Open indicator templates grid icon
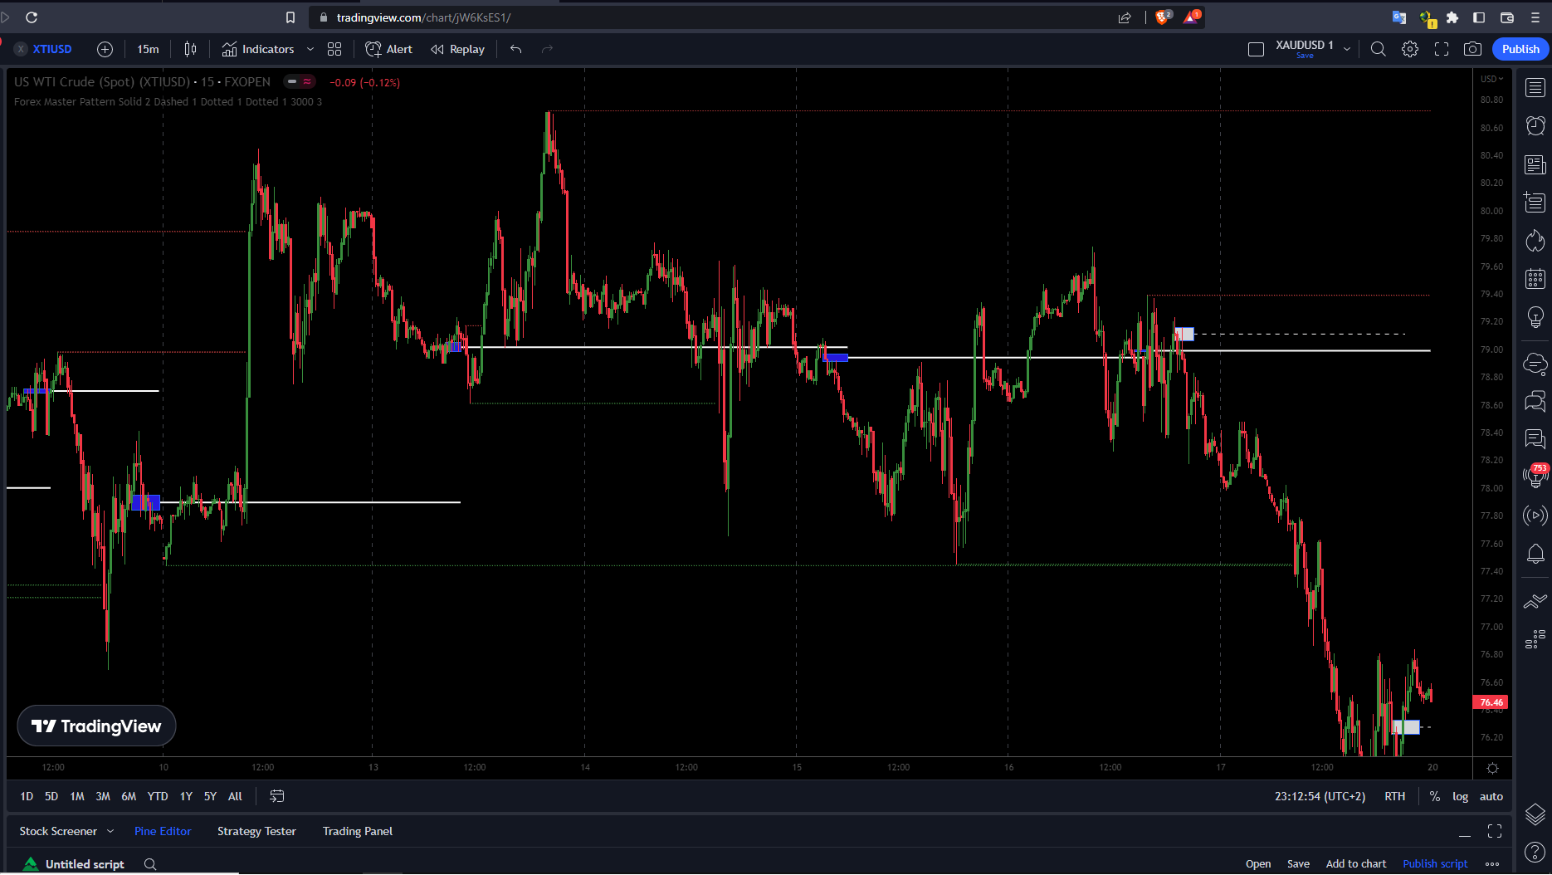The image size is (1552, 875). pos(334,49)
